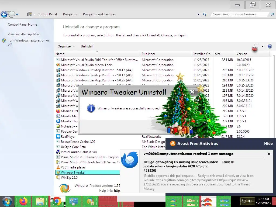Dismiss the Thunderbird new message notification
The height and width of the screenshot is (207, 276).
[x=269, y=154]
